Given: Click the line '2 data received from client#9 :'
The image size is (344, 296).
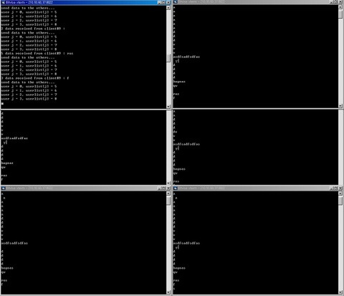Looking at the screenshot, I should point(33,29).
